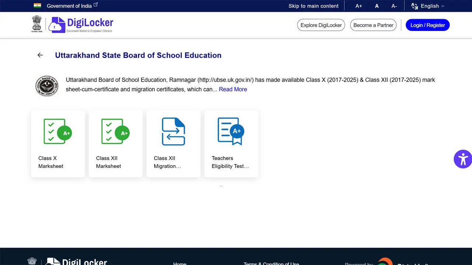Open the Teachers Eligibility Test icon
The image size is (472, 265).
(x=231, y=131)
